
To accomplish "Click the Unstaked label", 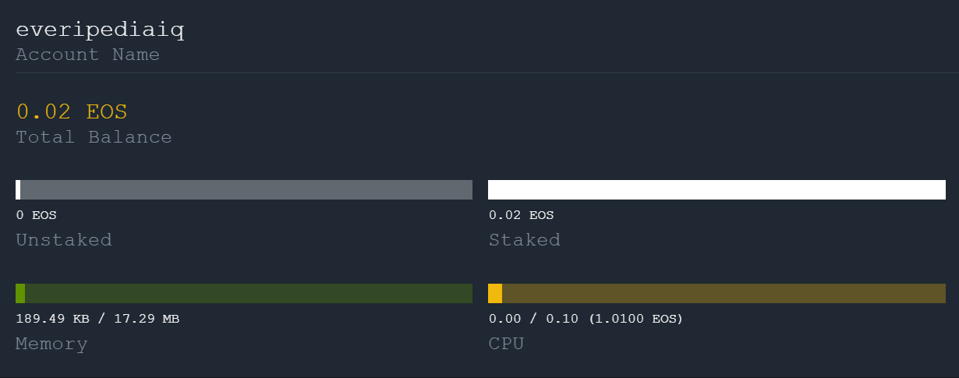I will tap(64, 239).
